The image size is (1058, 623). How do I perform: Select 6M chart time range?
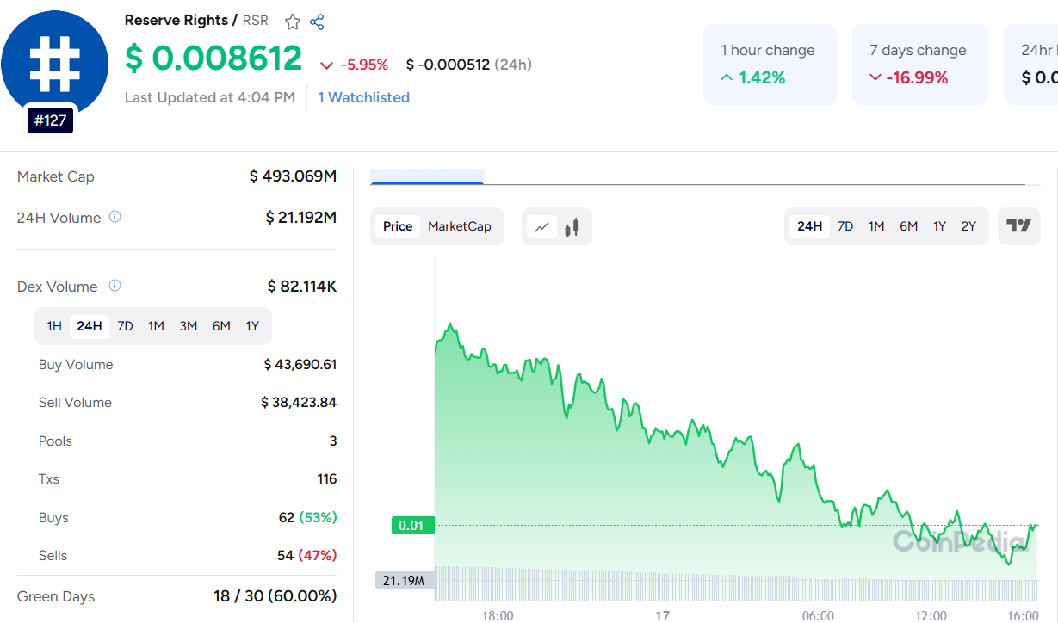(908, 226)
